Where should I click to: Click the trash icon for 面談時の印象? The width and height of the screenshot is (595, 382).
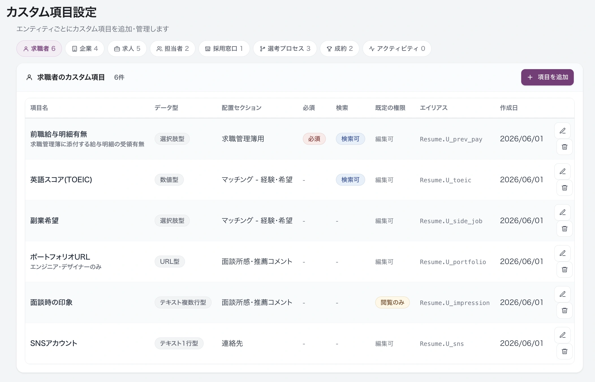click(564, 310)
